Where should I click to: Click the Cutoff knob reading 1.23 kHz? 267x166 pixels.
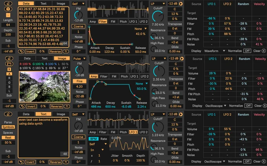point(158,127)
